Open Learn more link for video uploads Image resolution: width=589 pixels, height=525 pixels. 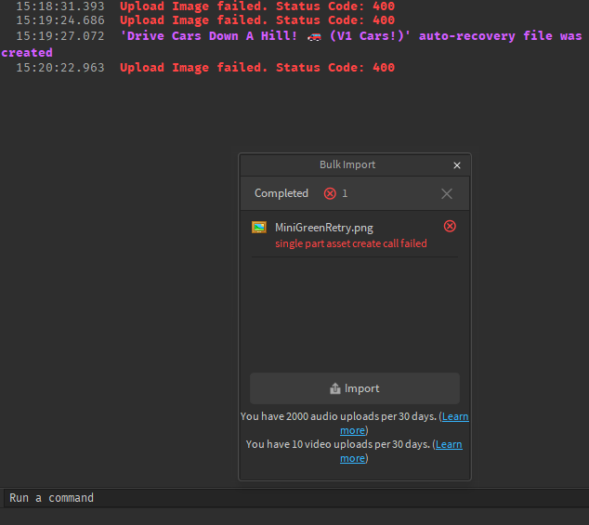449,445
